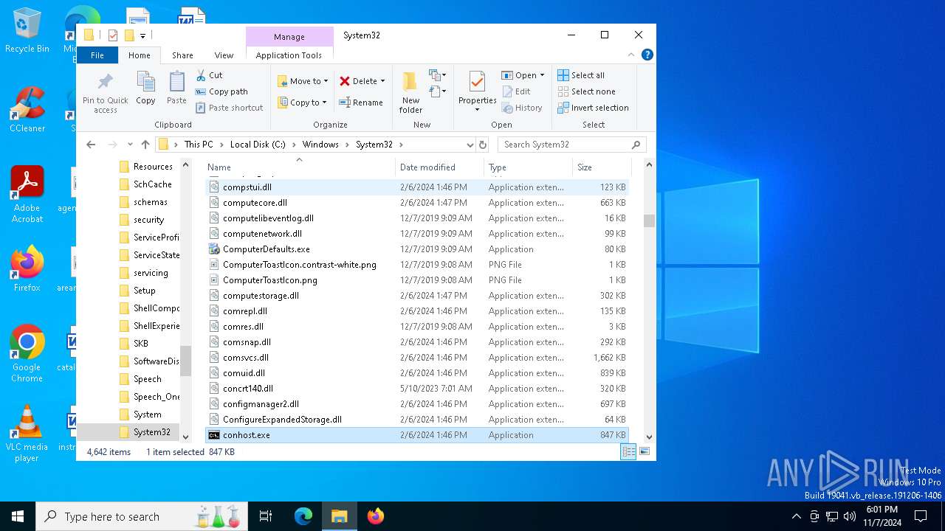The width and height of the screenshot is (945, 531).
Task: Open the Move to dropdown
Action: [x=303, y=81]
